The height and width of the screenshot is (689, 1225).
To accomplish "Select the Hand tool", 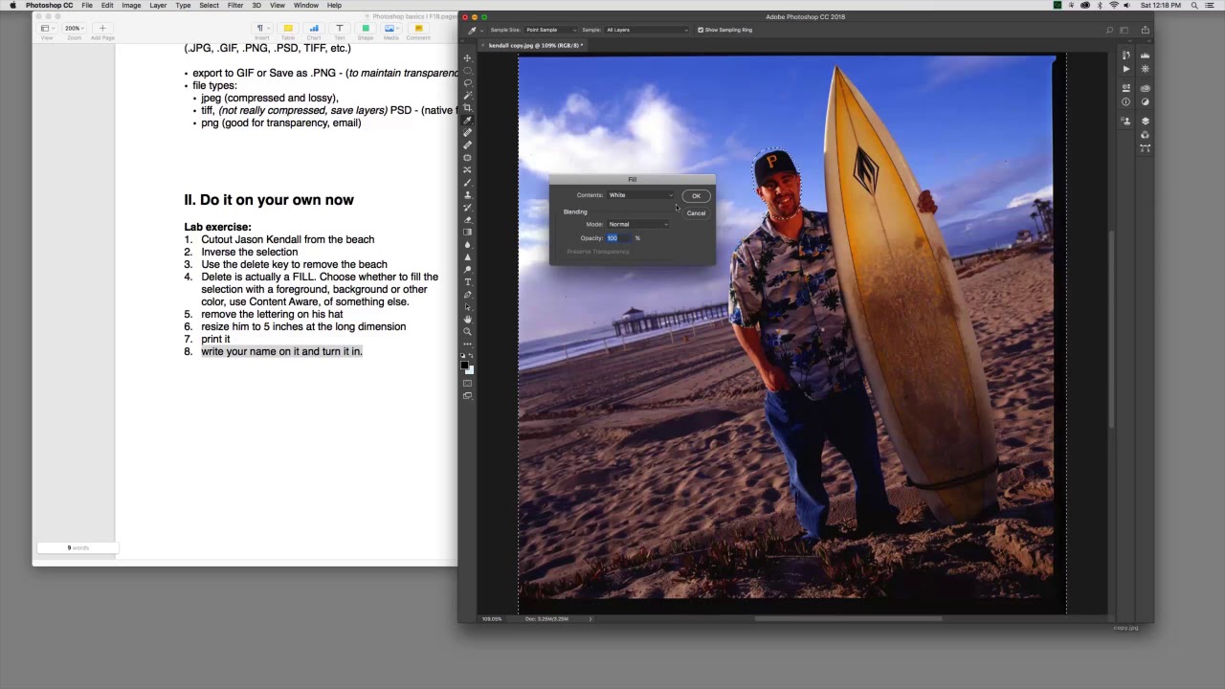I will (x=467, y=320).
